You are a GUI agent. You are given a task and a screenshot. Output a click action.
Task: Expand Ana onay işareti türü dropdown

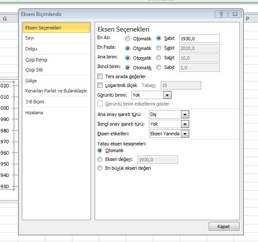184,114
